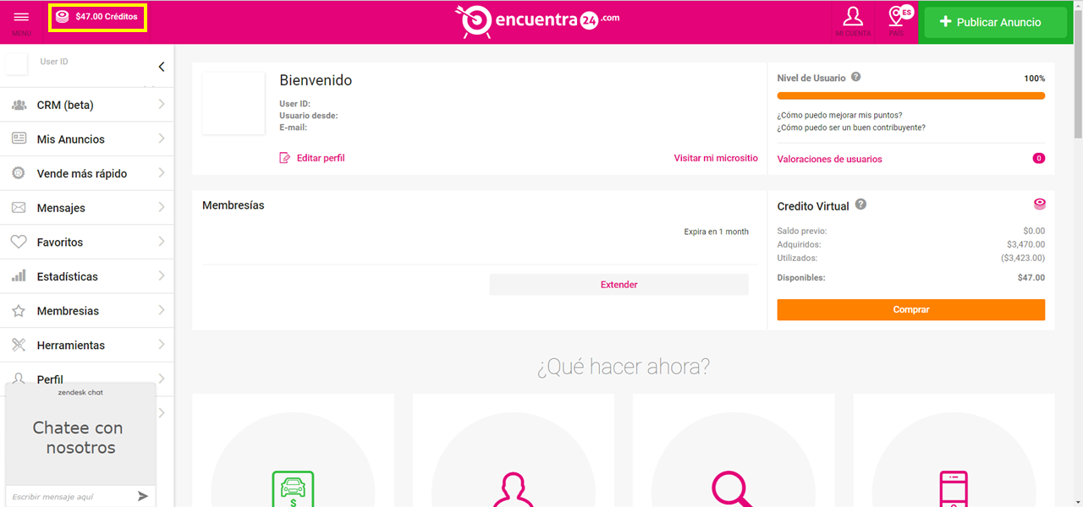
Task: Click the pink mobile phone icon
Action: pos(954,489)
